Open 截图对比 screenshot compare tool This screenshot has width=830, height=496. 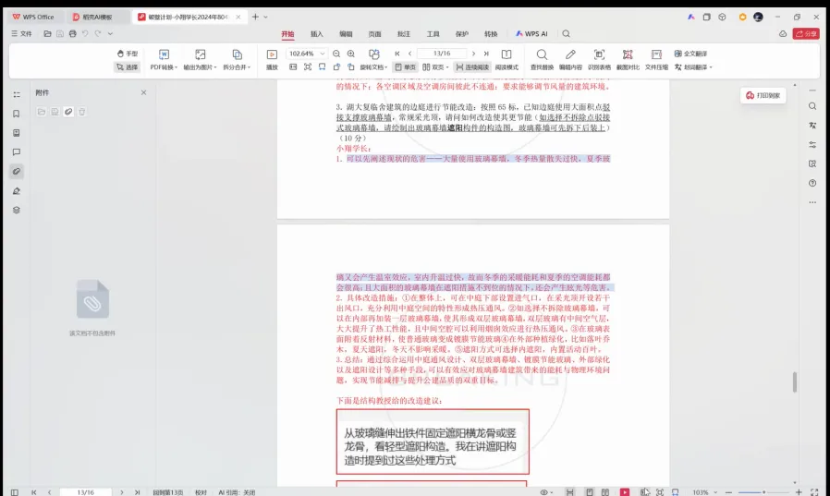628,60
